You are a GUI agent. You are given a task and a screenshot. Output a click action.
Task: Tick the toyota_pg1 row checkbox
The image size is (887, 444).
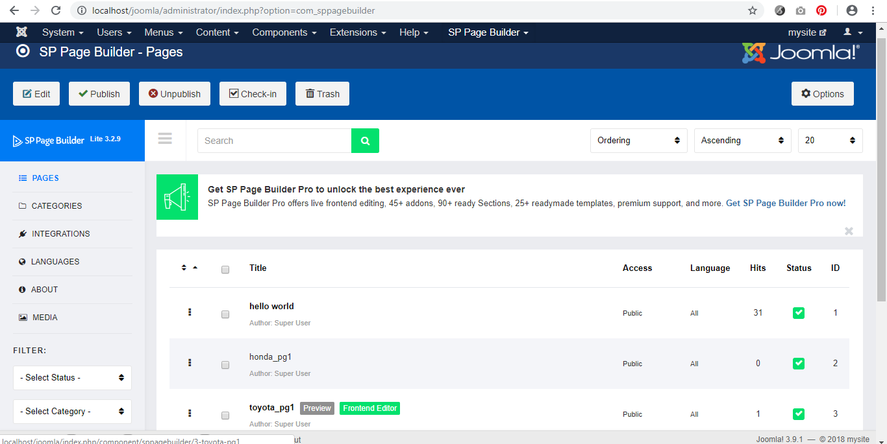tap(225, 415)
